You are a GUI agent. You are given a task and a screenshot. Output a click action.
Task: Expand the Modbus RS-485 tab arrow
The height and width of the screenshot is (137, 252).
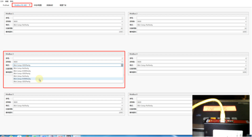[x=29, y=5]
